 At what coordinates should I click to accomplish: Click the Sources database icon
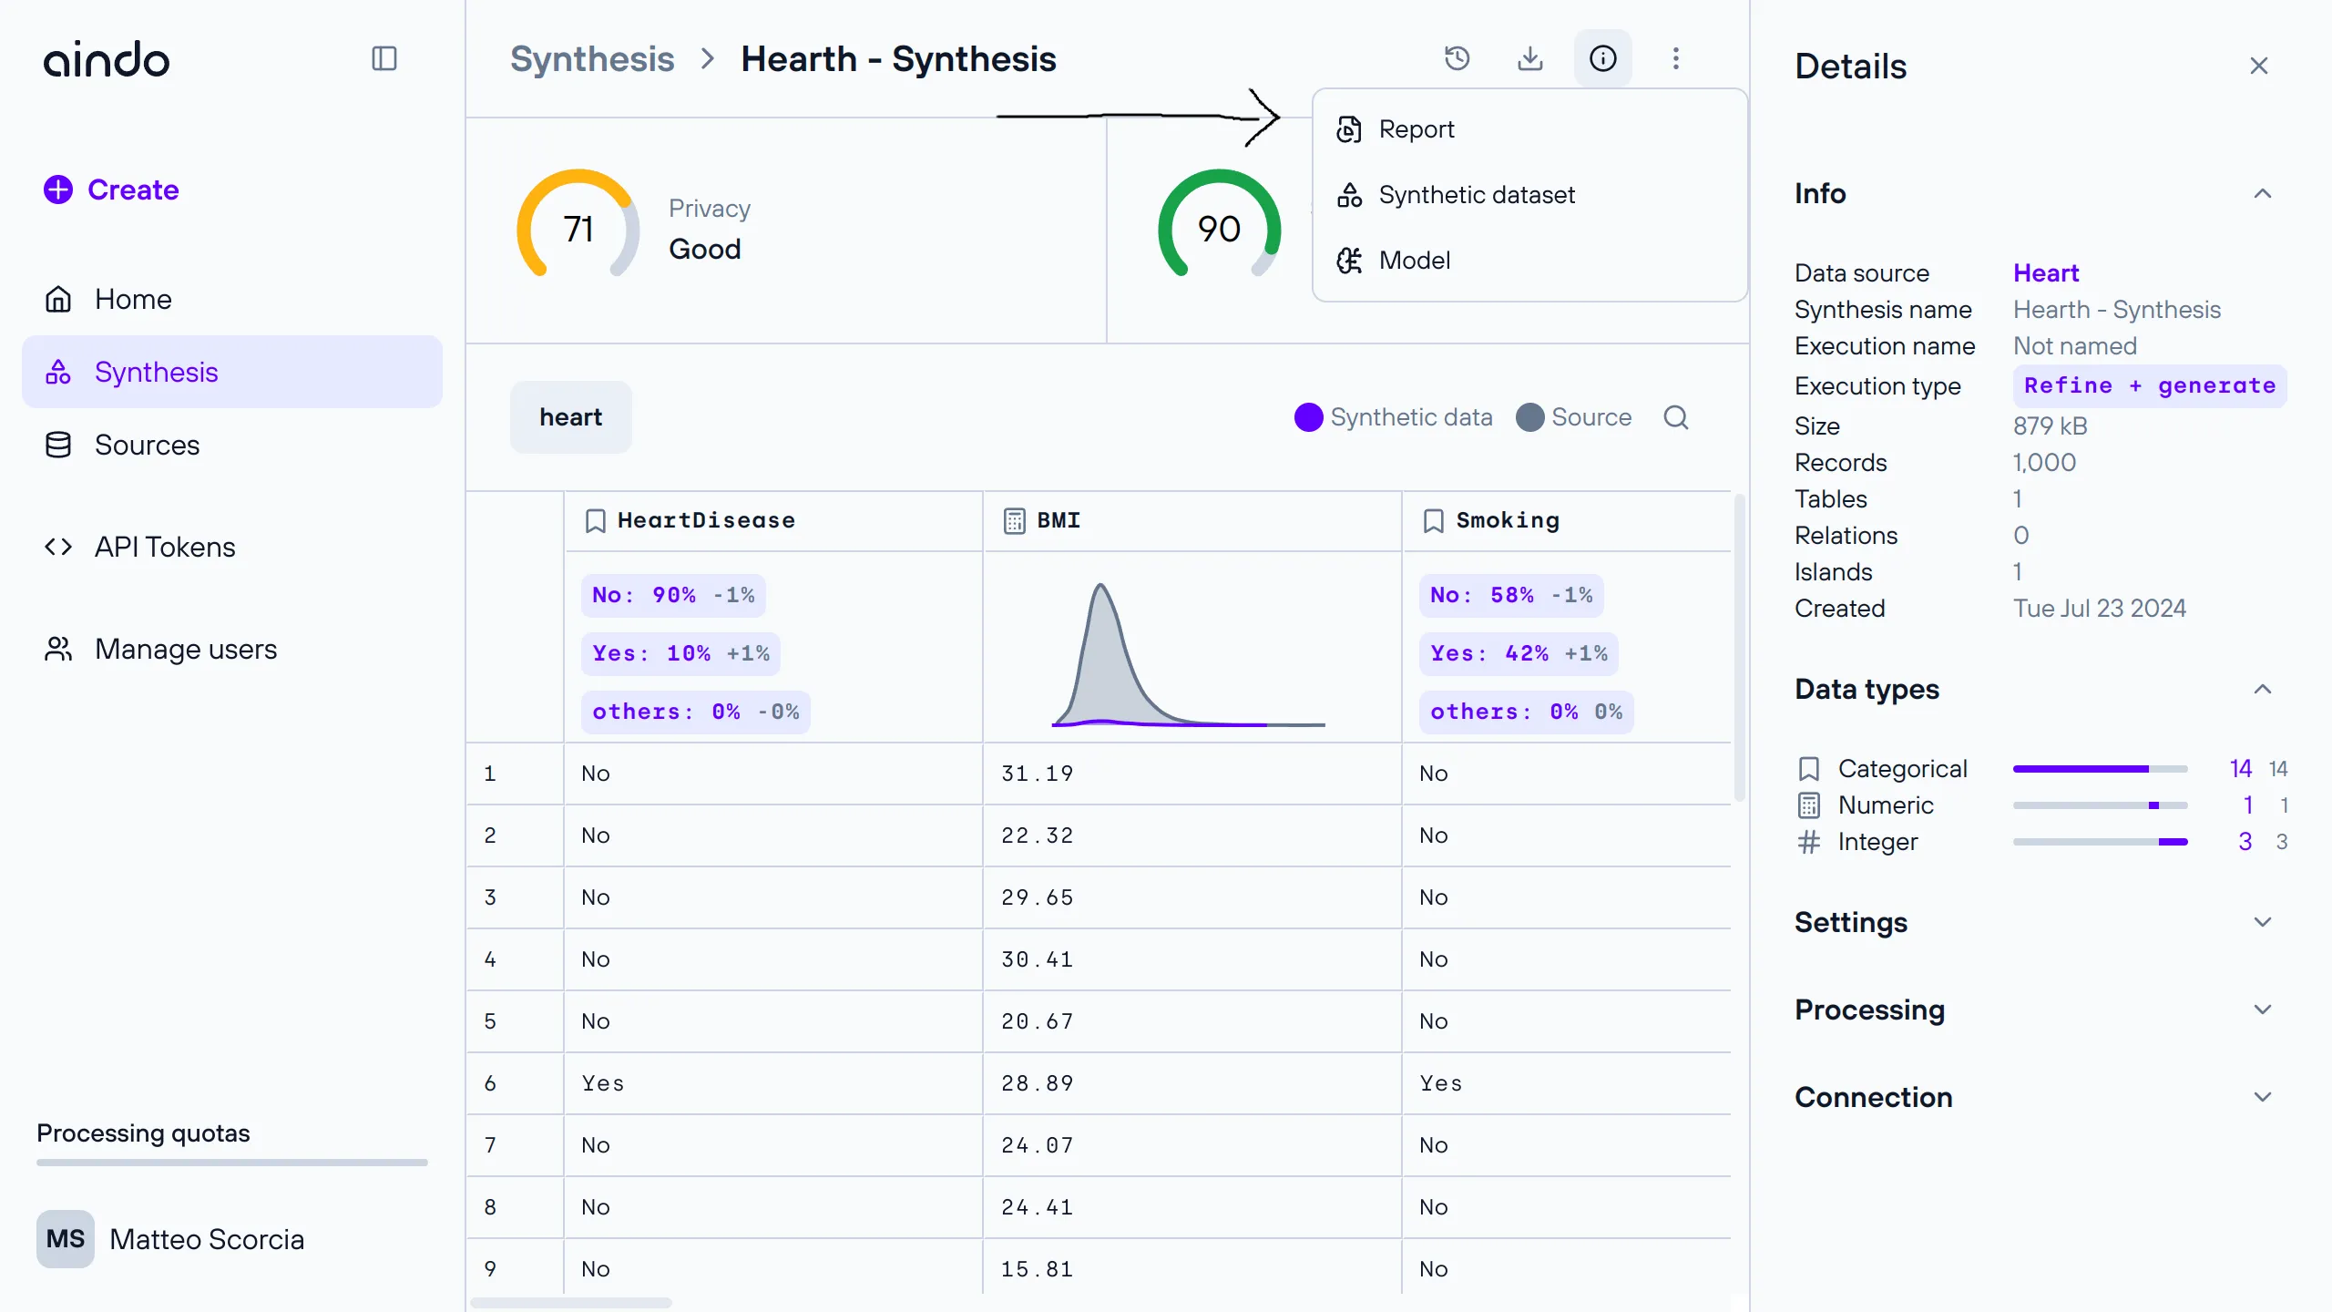(x=58, y=445)
